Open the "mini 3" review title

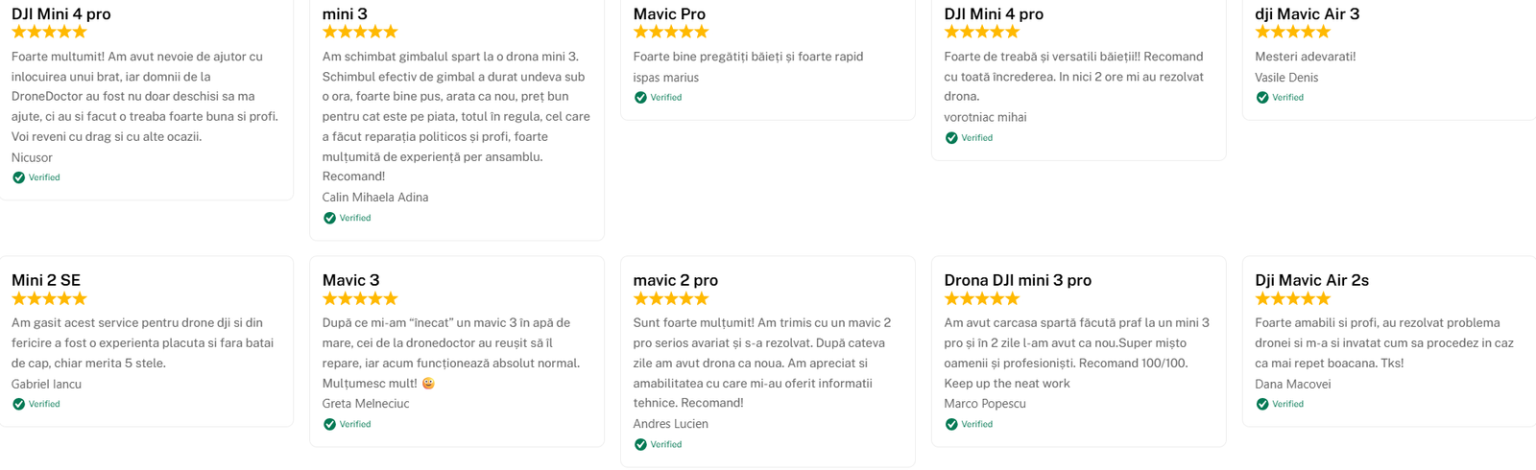click(x=345, y=13)
